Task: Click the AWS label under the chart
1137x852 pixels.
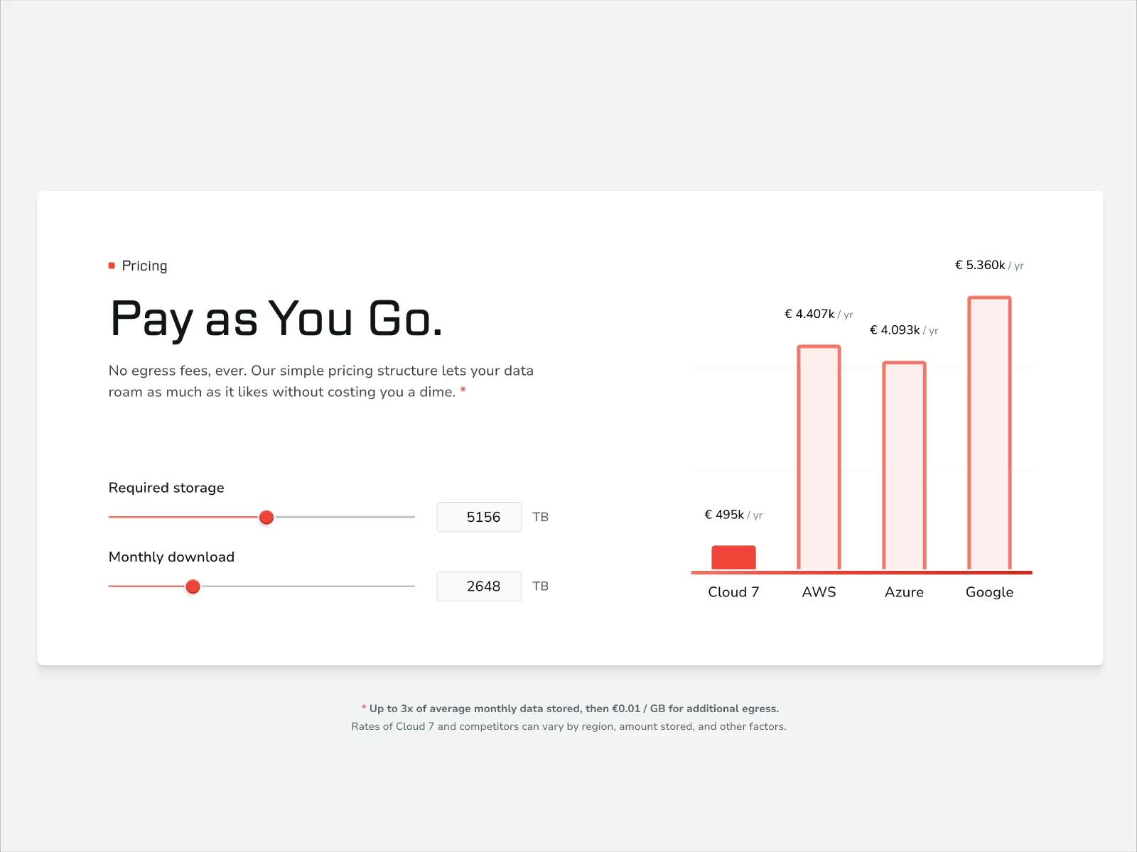Action: [x=819, y=592]
